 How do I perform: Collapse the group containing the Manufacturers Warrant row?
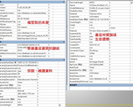coord(64,60)
